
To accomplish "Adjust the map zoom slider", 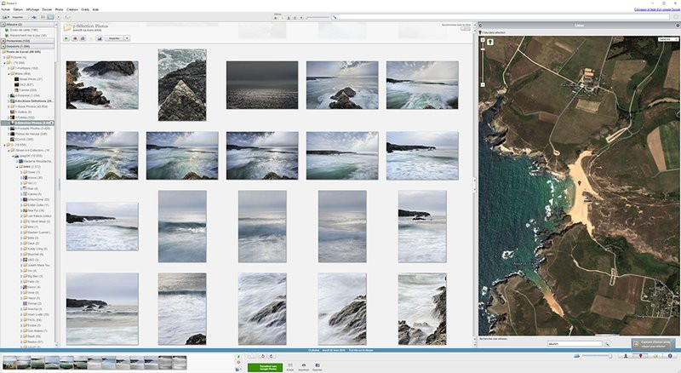I will [x=483, y=62].
